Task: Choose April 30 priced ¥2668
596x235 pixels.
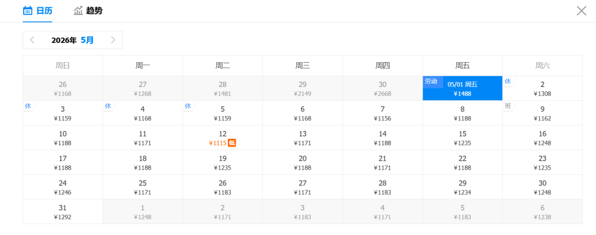Action: (x=382, y=89)
